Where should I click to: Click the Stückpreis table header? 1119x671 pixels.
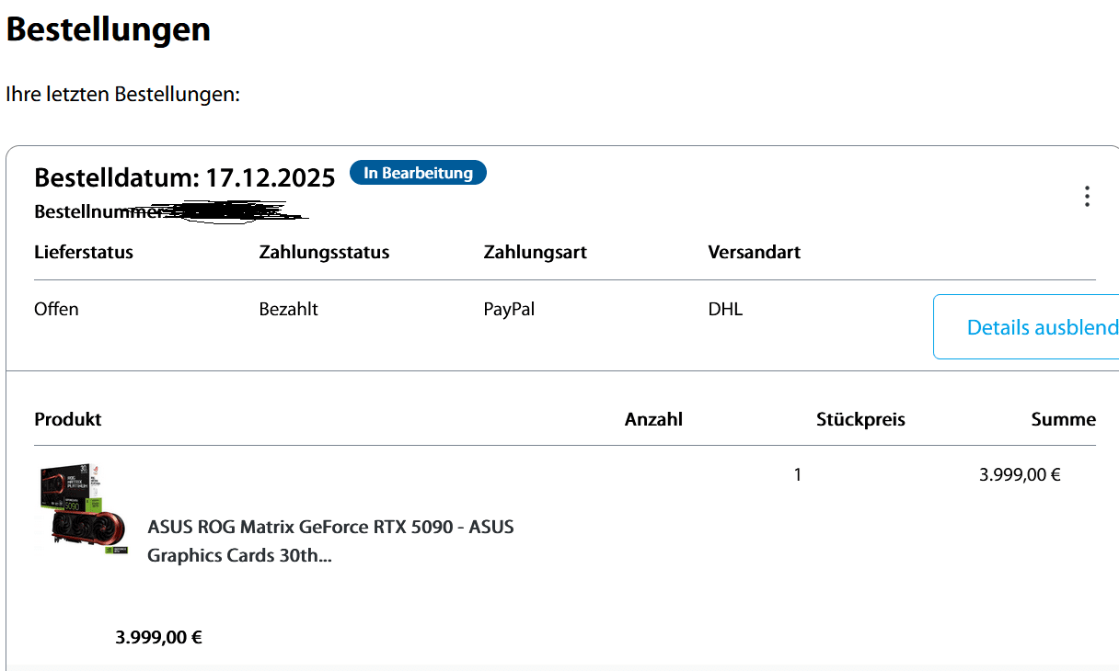pos(860,419)
